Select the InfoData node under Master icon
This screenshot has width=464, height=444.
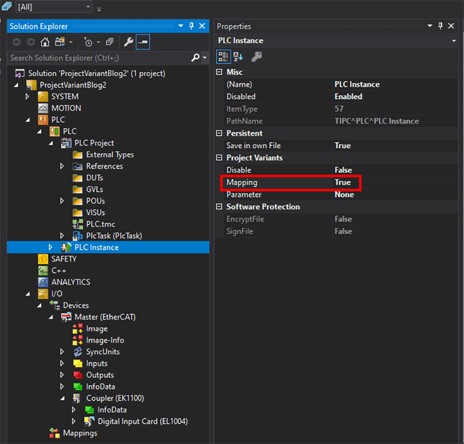pyautogui.click(x=78, y=387)
